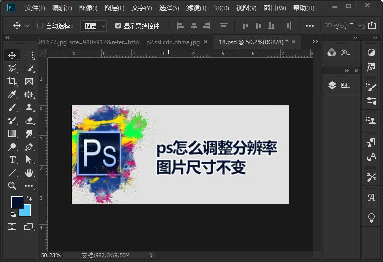This screenshot has width=383, height=262.
Task: Open the 图像(I) menu
Action: click(88, 8)
